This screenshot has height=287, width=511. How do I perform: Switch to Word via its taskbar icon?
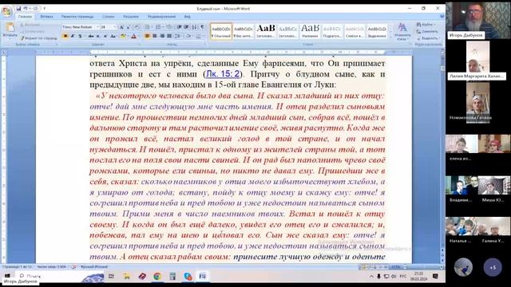point(202,277)
